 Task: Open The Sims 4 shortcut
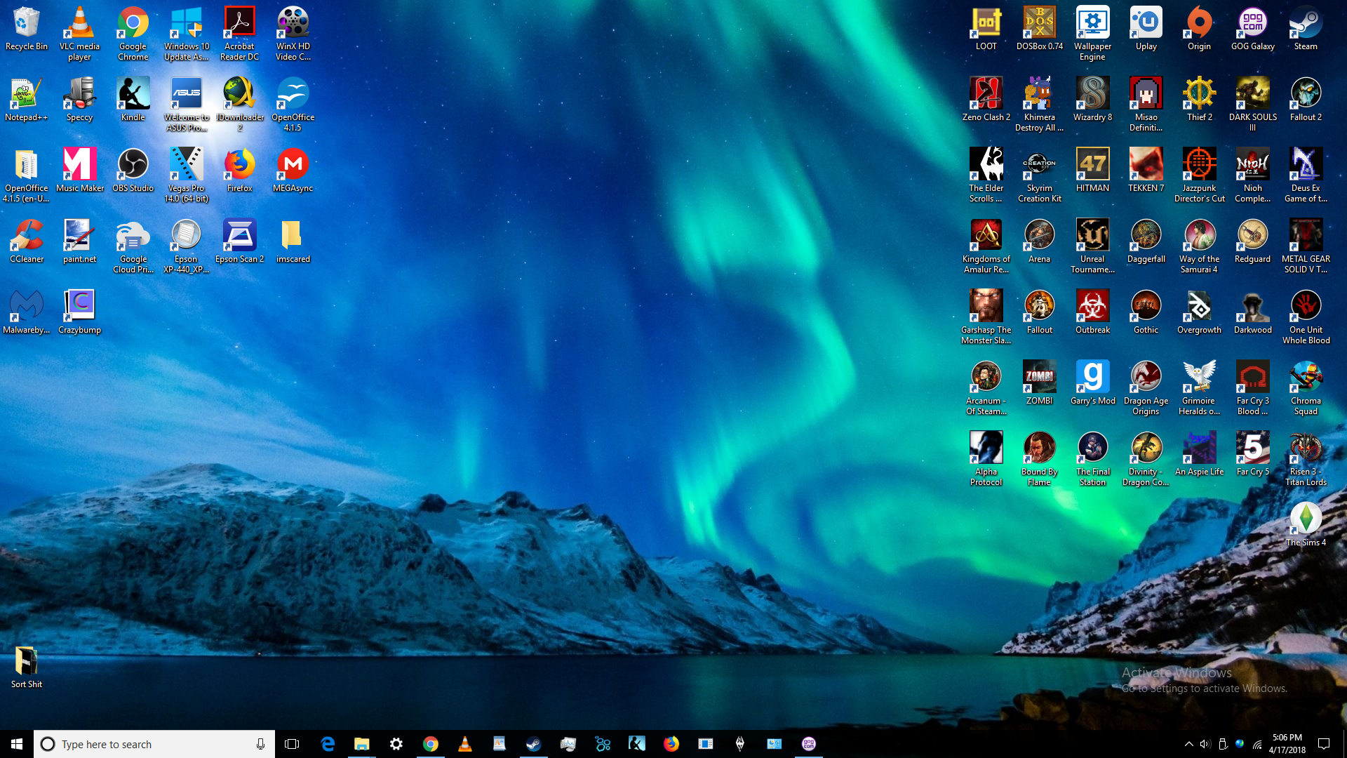(x=1306, y=526)
